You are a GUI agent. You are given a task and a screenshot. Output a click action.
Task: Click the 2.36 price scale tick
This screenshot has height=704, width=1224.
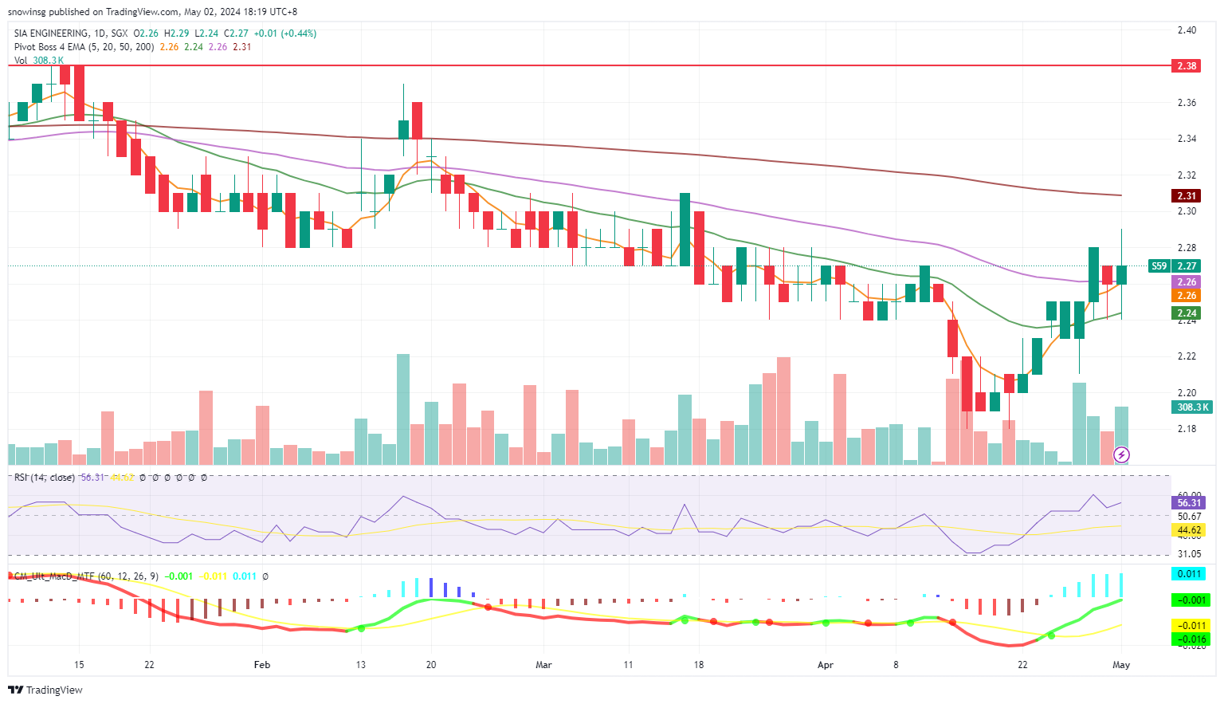pyautogui.click(x=1187, y=103)
